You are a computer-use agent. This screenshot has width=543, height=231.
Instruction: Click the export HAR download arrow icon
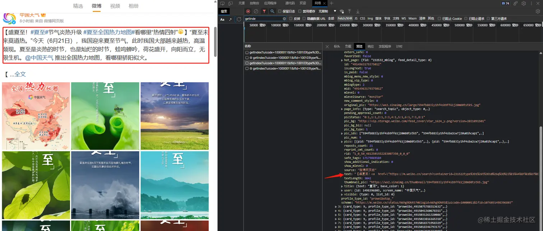pyautogui.click(x=358, y=11)
